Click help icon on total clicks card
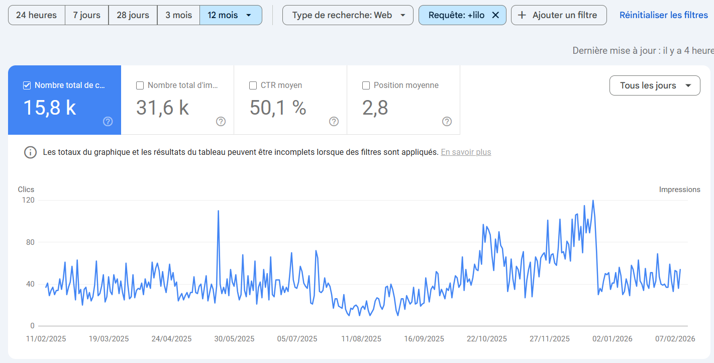This screenshot has width=714, height=363. [108, 121]
